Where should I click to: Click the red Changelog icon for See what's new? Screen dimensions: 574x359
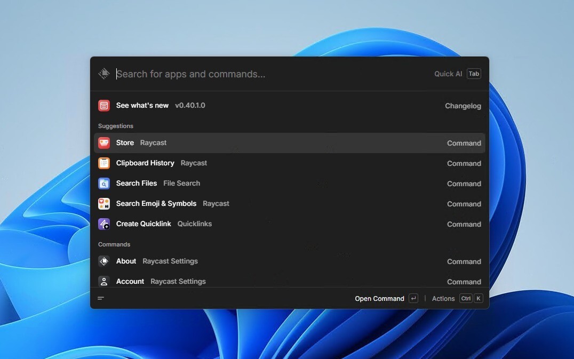[104, 106]
